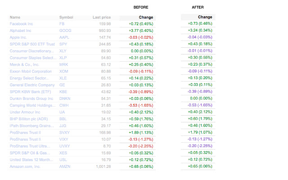
Task: Select last price 168.98
Action: pos(105,133)
